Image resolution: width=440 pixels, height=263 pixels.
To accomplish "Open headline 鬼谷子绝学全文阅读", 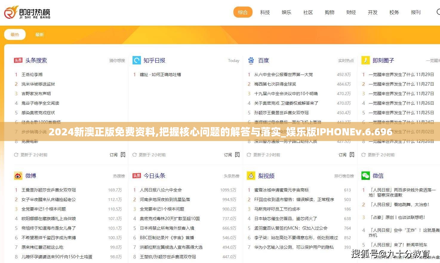I will (x=40, y=103).
